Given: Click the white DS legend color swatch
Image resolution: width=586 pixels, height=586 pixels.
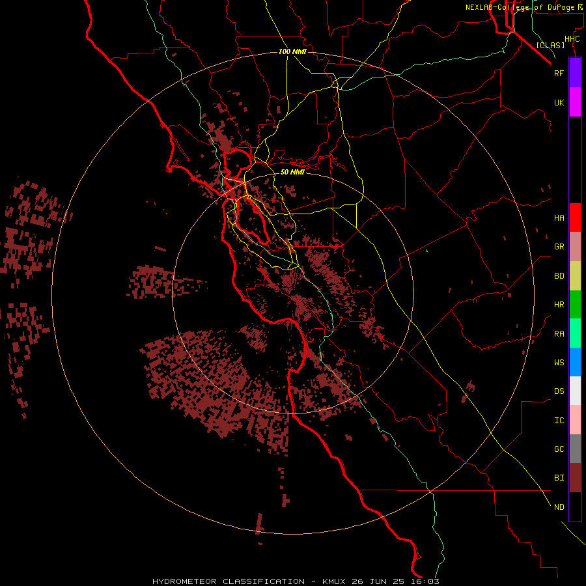Looking at the screenshot, I should (575, 391).
